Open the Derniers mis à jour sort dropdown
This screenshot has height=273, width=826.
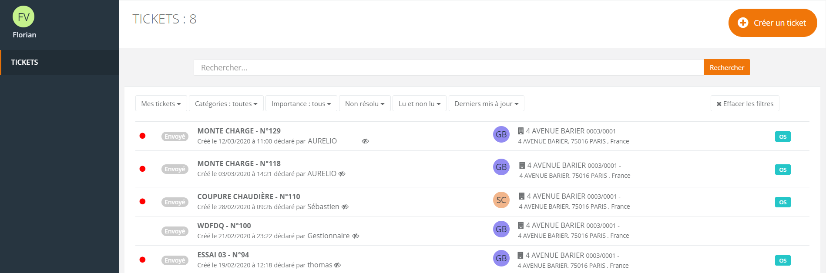(487, 103)
